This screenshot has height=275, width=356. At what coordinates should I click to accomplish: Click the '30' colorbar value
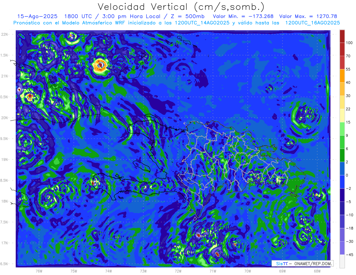[349, 96]
